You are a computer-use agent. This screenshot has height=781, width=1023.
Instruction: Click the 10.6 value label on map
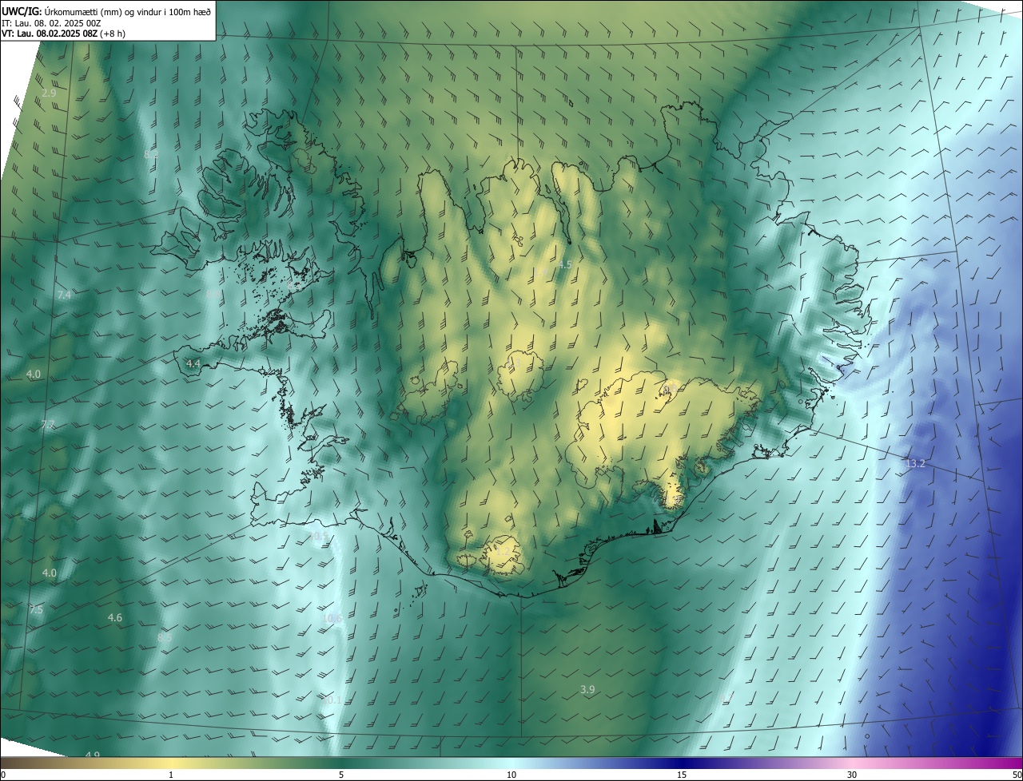point(332,618)
